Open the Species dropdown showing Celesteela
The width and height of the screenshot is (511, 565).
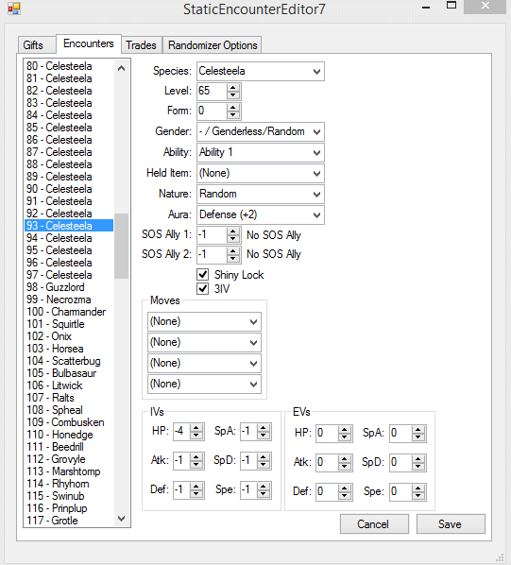(261, 71)
